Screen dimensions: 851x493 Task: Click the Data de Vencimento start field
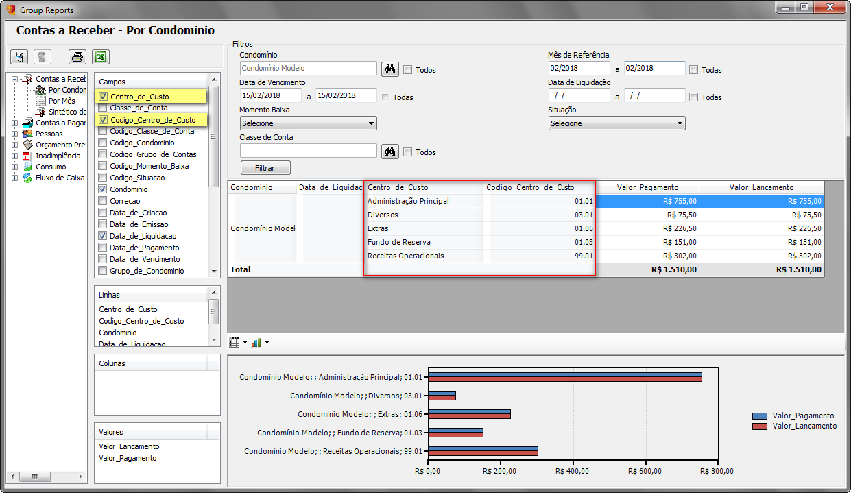[x=271, y=96]
